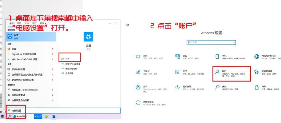Expand chevron beside 更改其他平板电脑设置
Viewport: 281px width, 123px height.
click(53, 80)
